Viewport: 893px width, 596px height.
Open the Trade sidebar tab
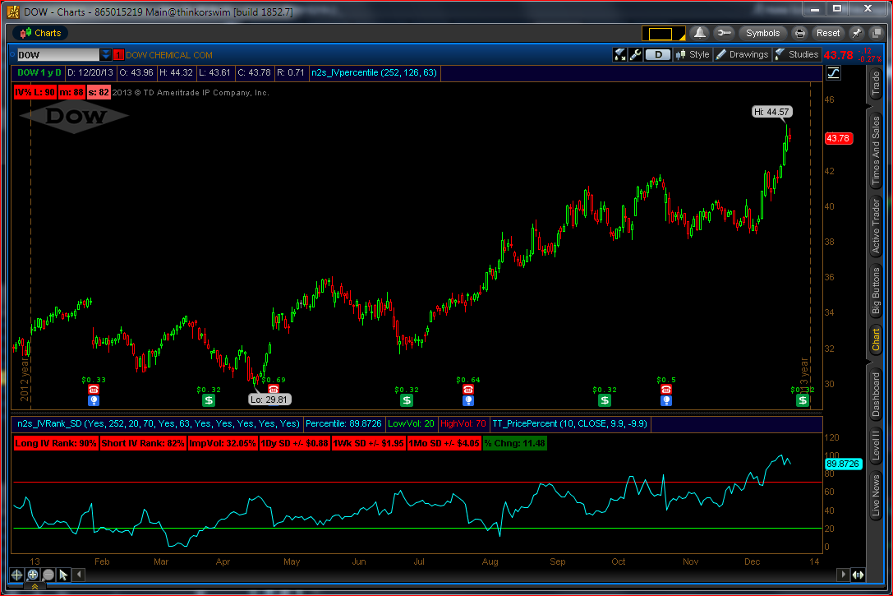(876, 85)
